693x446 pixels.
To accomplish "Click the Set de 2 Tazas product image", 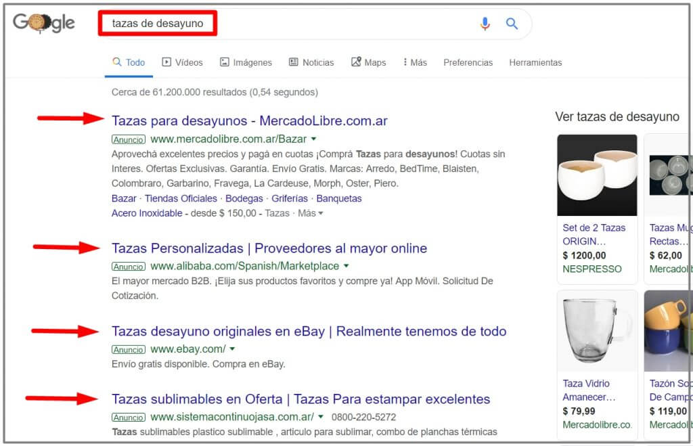I will pyautogui.click(x=597, y=175).
